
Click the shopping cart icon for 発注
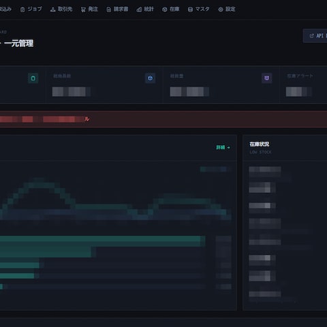pos(83,10)
